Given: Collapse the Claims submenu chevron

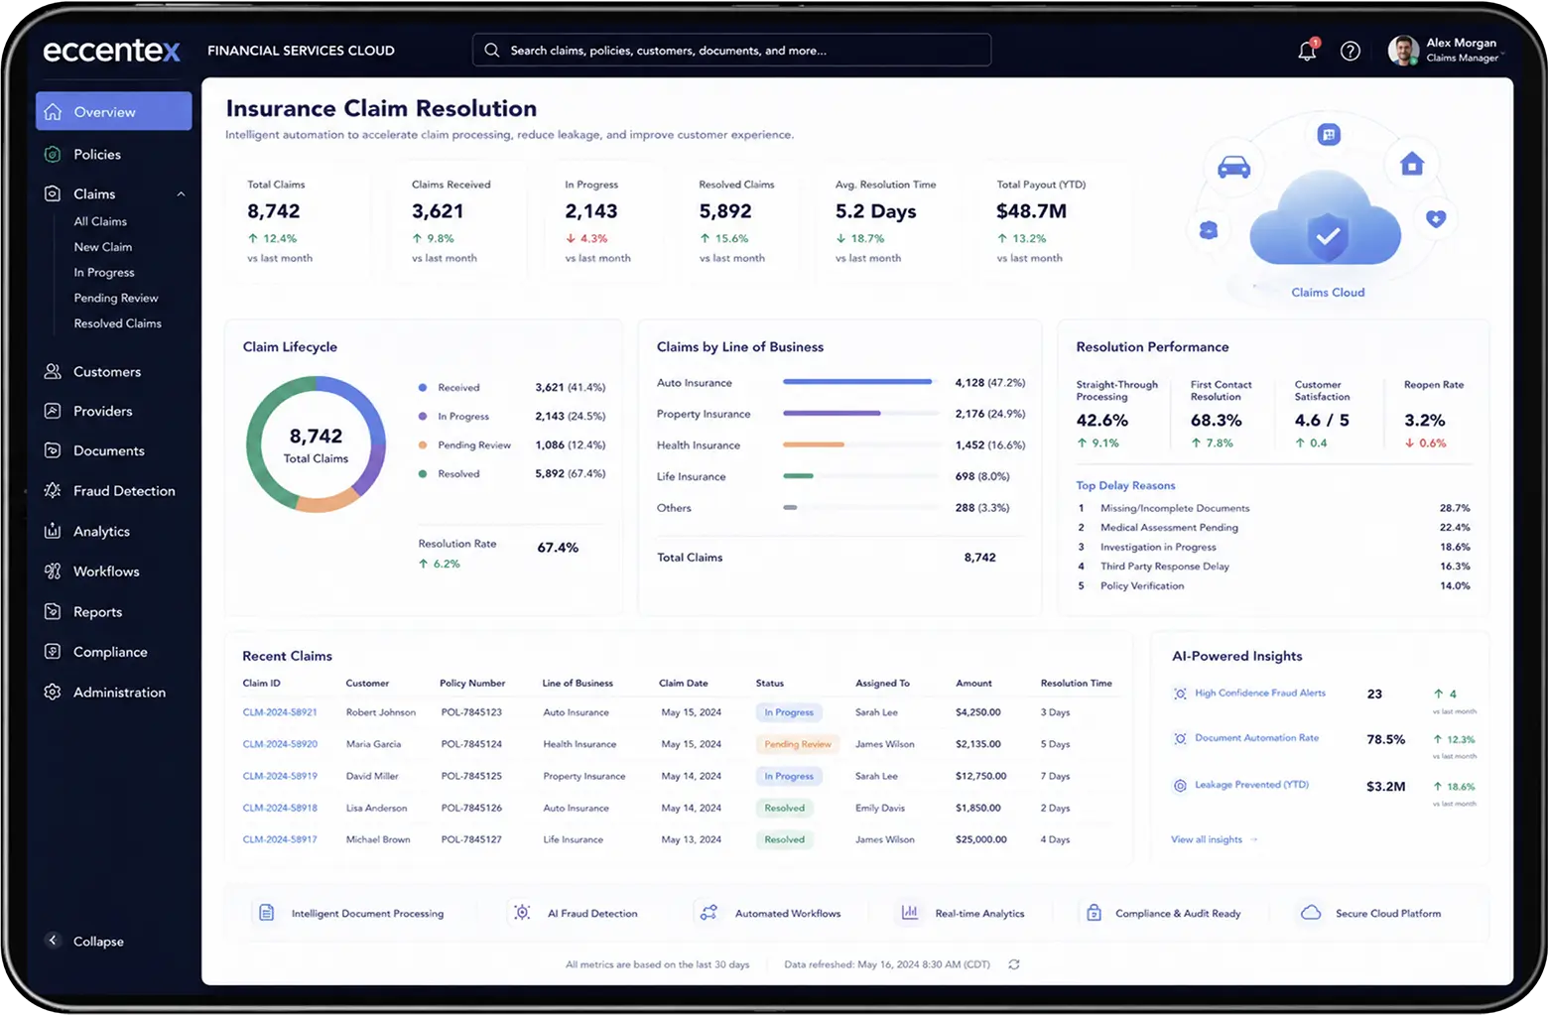Looking at the screenshot, I should coord(181,194).
